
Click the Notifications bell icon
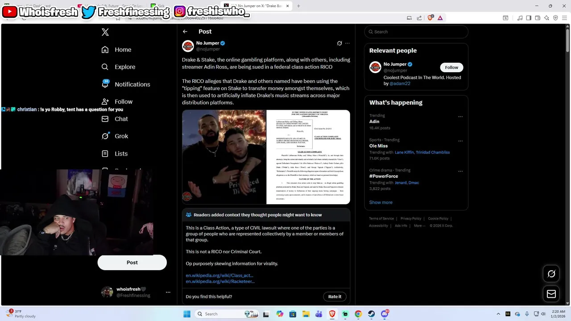105,84
